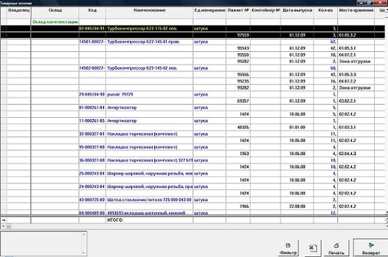Click storage location 04.07.2.2

(x=356, y=81)
